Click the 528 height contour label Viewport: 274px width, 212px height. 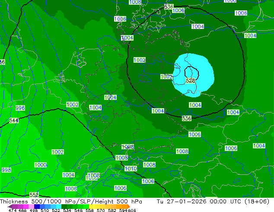[191, 80]
